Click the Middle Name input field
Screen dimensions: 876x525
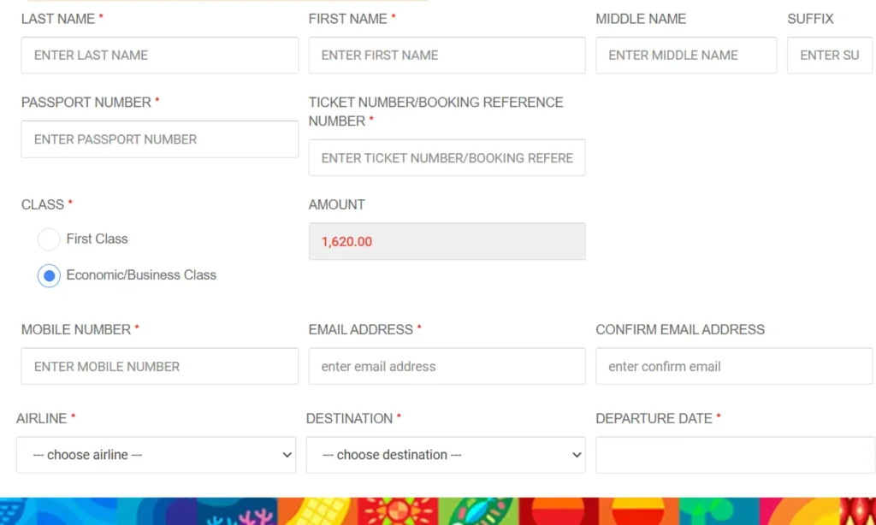(x=686, y=55)
